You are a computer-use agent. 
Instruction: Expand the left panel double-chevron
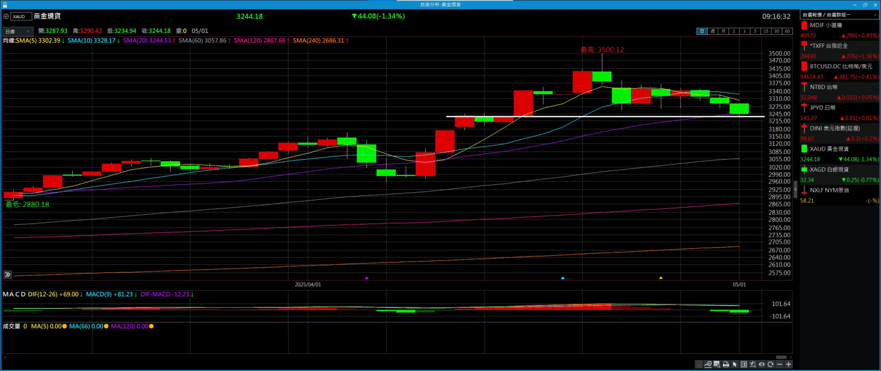click(8, 274)
